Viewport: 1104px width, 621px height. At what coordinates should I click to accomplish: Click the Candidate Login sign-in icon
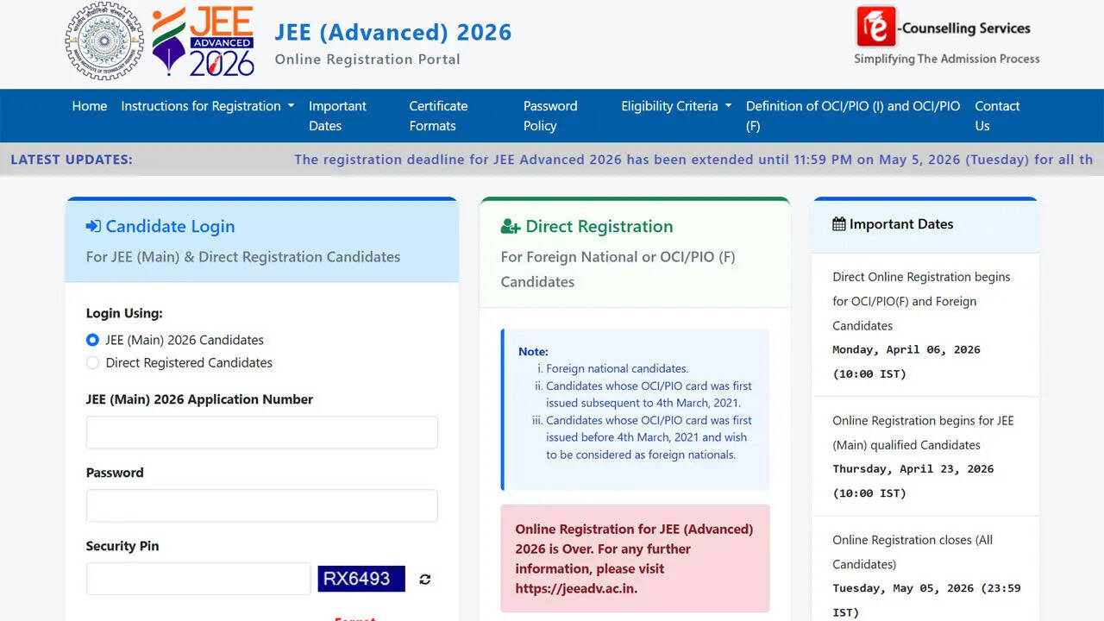pos(93,226)
